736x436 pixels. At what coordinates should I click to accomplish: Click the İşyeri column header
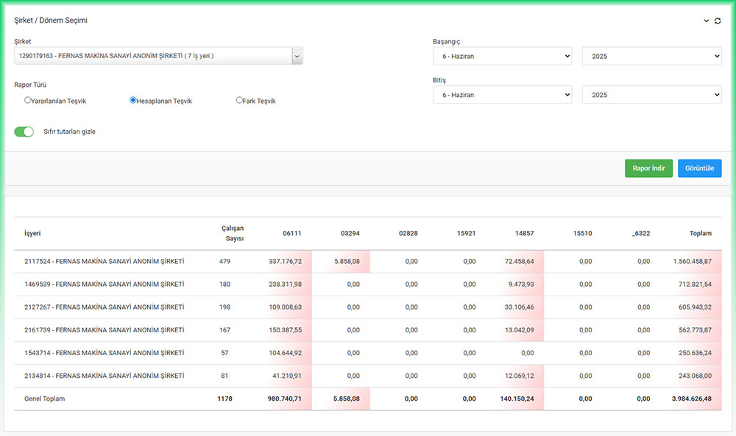coord(32,233)
